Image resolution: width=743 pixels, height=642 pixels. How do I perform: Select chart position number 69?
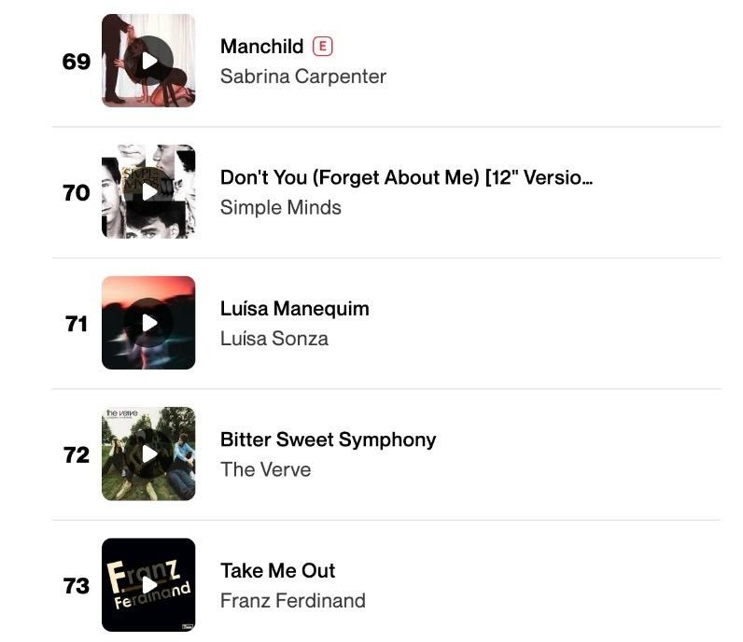(x=77, y=62)
